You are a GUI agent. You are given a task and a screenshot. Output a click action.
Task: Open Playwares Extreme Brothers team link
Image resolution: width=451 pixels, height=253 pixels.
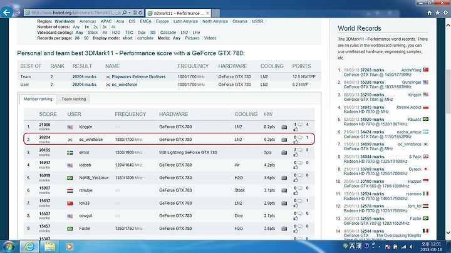point(138,77)
